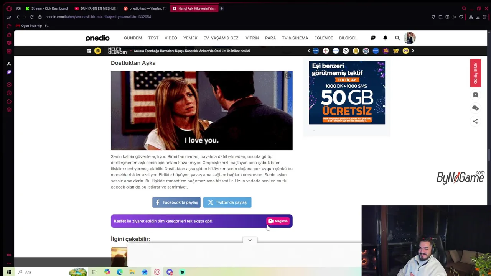Open Ankara Esenboğa news ticker headline
Screen dimensions: 491x276
click(192, 51)
